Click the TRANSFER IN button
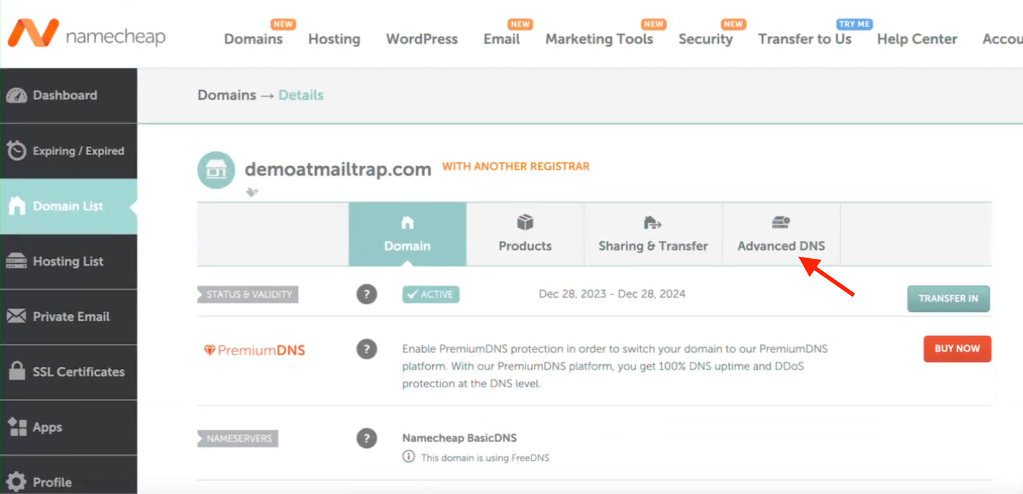 point(948,298)
